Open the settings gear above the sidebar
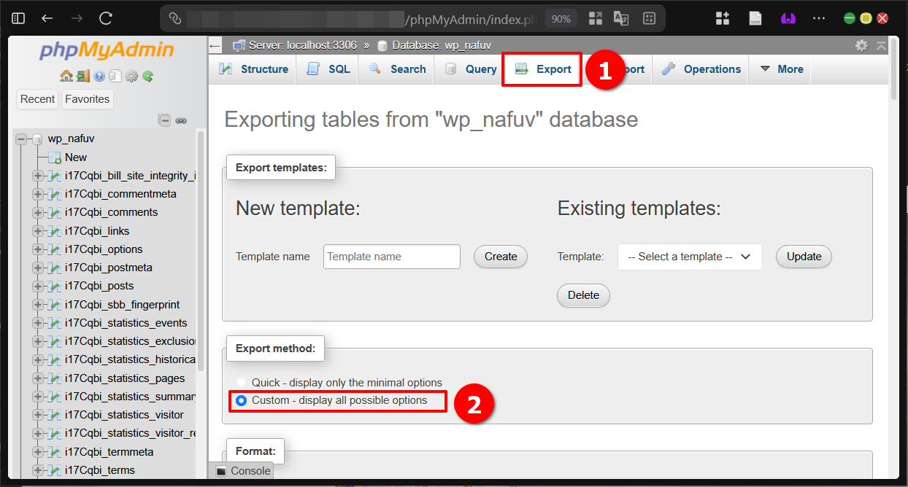This screenshot has width=908, height=487. (131, 75)
